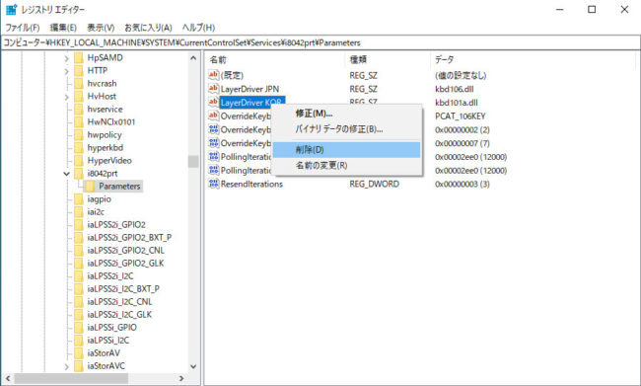
Task: Expand the HvHost tree node
Action: [x=67, y=97]
